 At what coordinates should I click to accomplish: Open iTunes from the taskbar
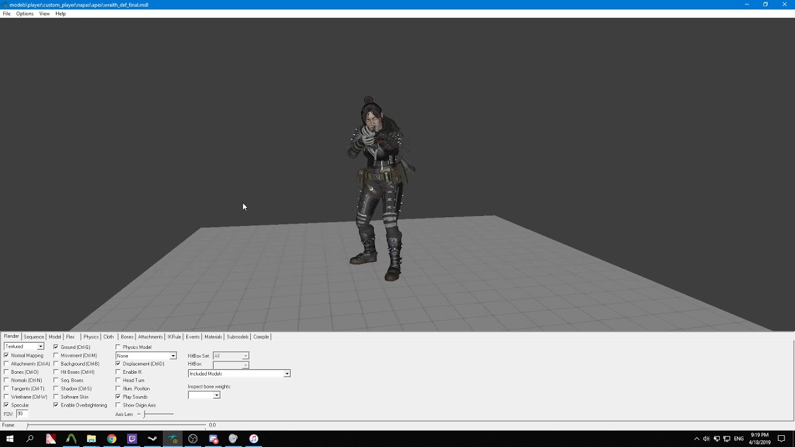[253, 439]
